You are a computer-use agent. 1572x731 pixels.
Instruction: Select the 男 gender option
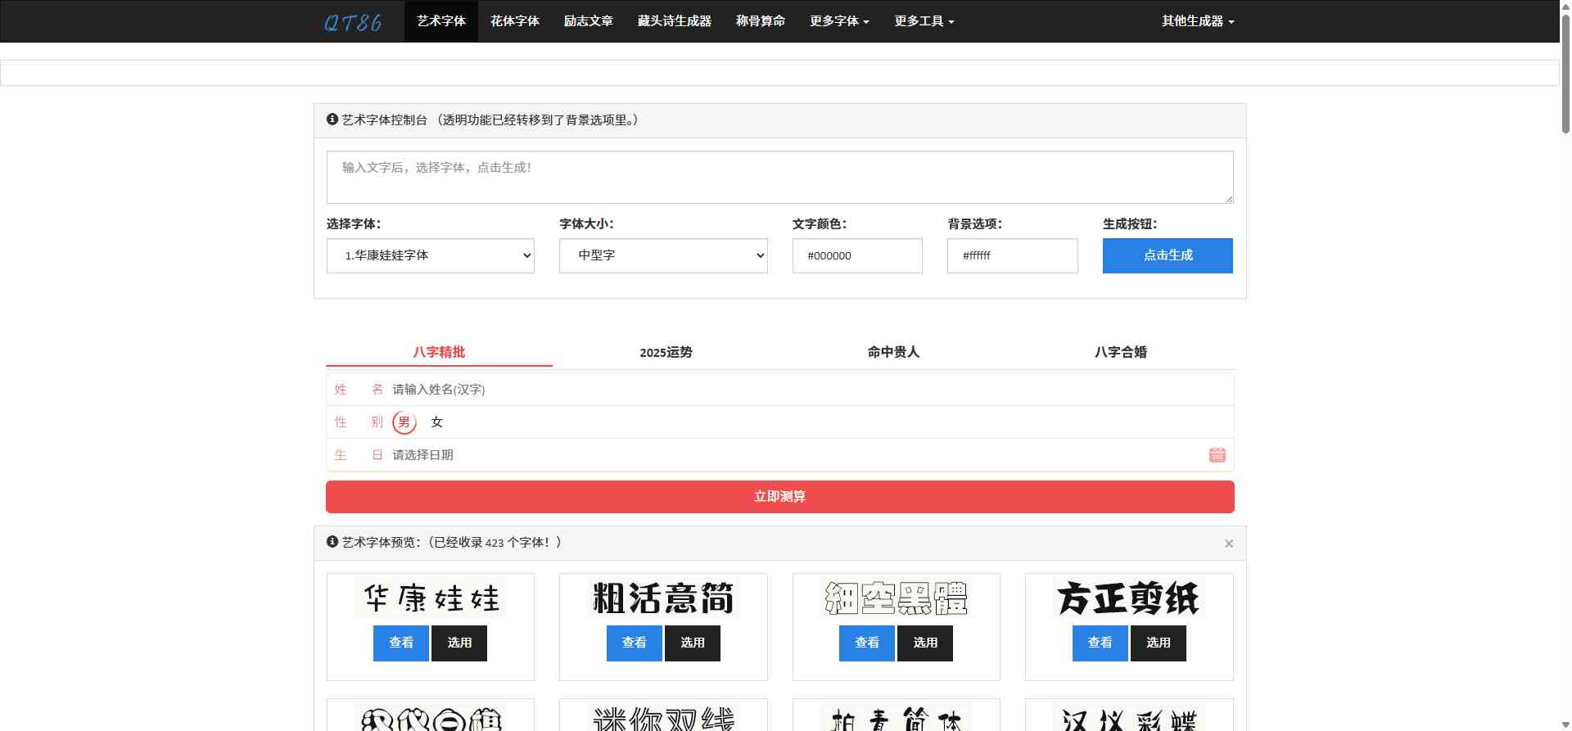[404, 422]
